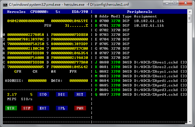Click the STO button
Screen dimensions: 195x127
point(43,94)
